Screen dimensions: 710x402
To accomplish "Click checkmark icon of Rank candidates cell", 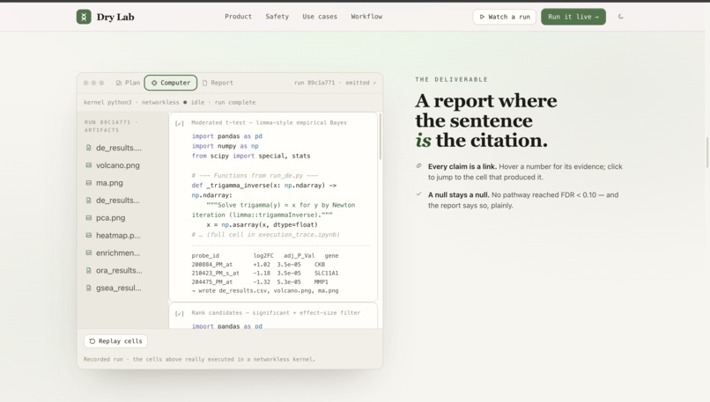I will [180, 313].
